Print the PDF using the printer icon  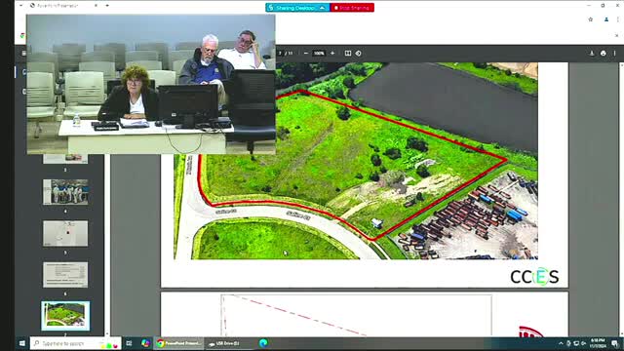point(604,54)
